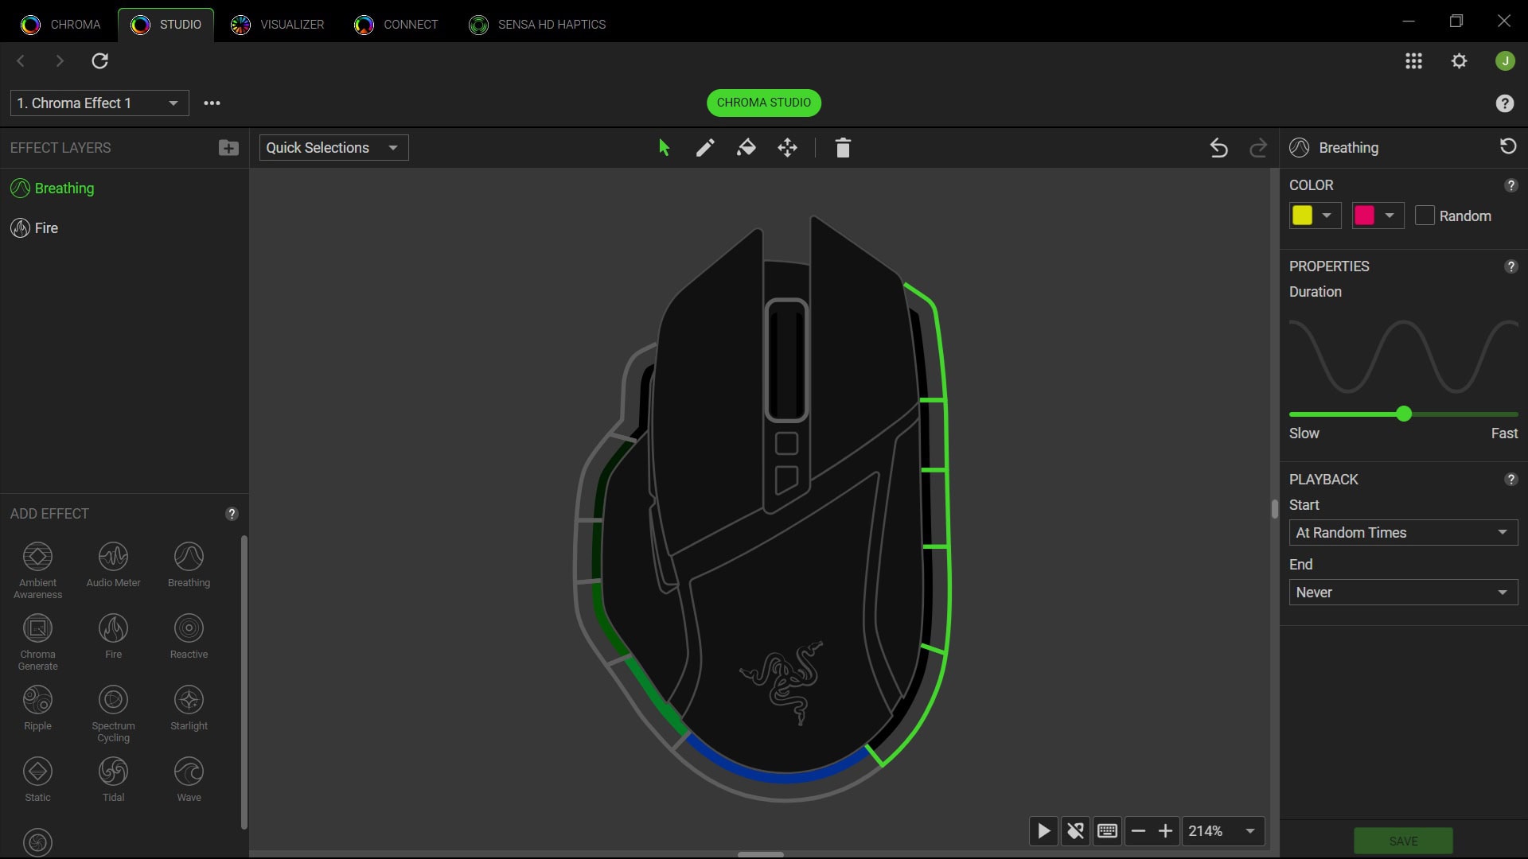
Task: Click the SAVE button
Action: (1404, 841)
